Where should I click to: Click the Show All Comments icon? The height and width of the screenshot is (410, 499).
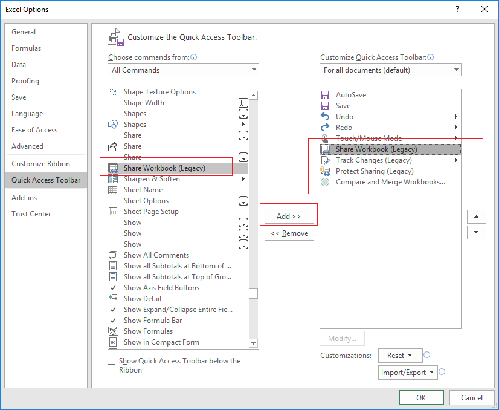click(x=113, y=255)
